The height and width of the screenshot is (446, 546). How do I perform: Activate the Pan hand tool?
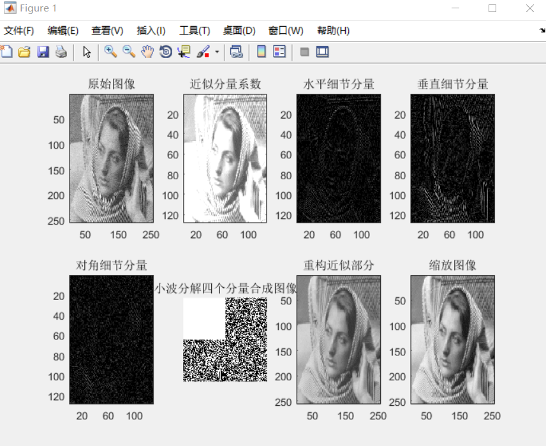pos(145,52)
